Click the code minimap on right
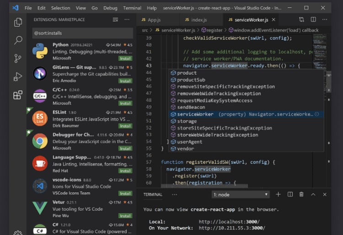 pyautogui.click(x=319, y=52)
